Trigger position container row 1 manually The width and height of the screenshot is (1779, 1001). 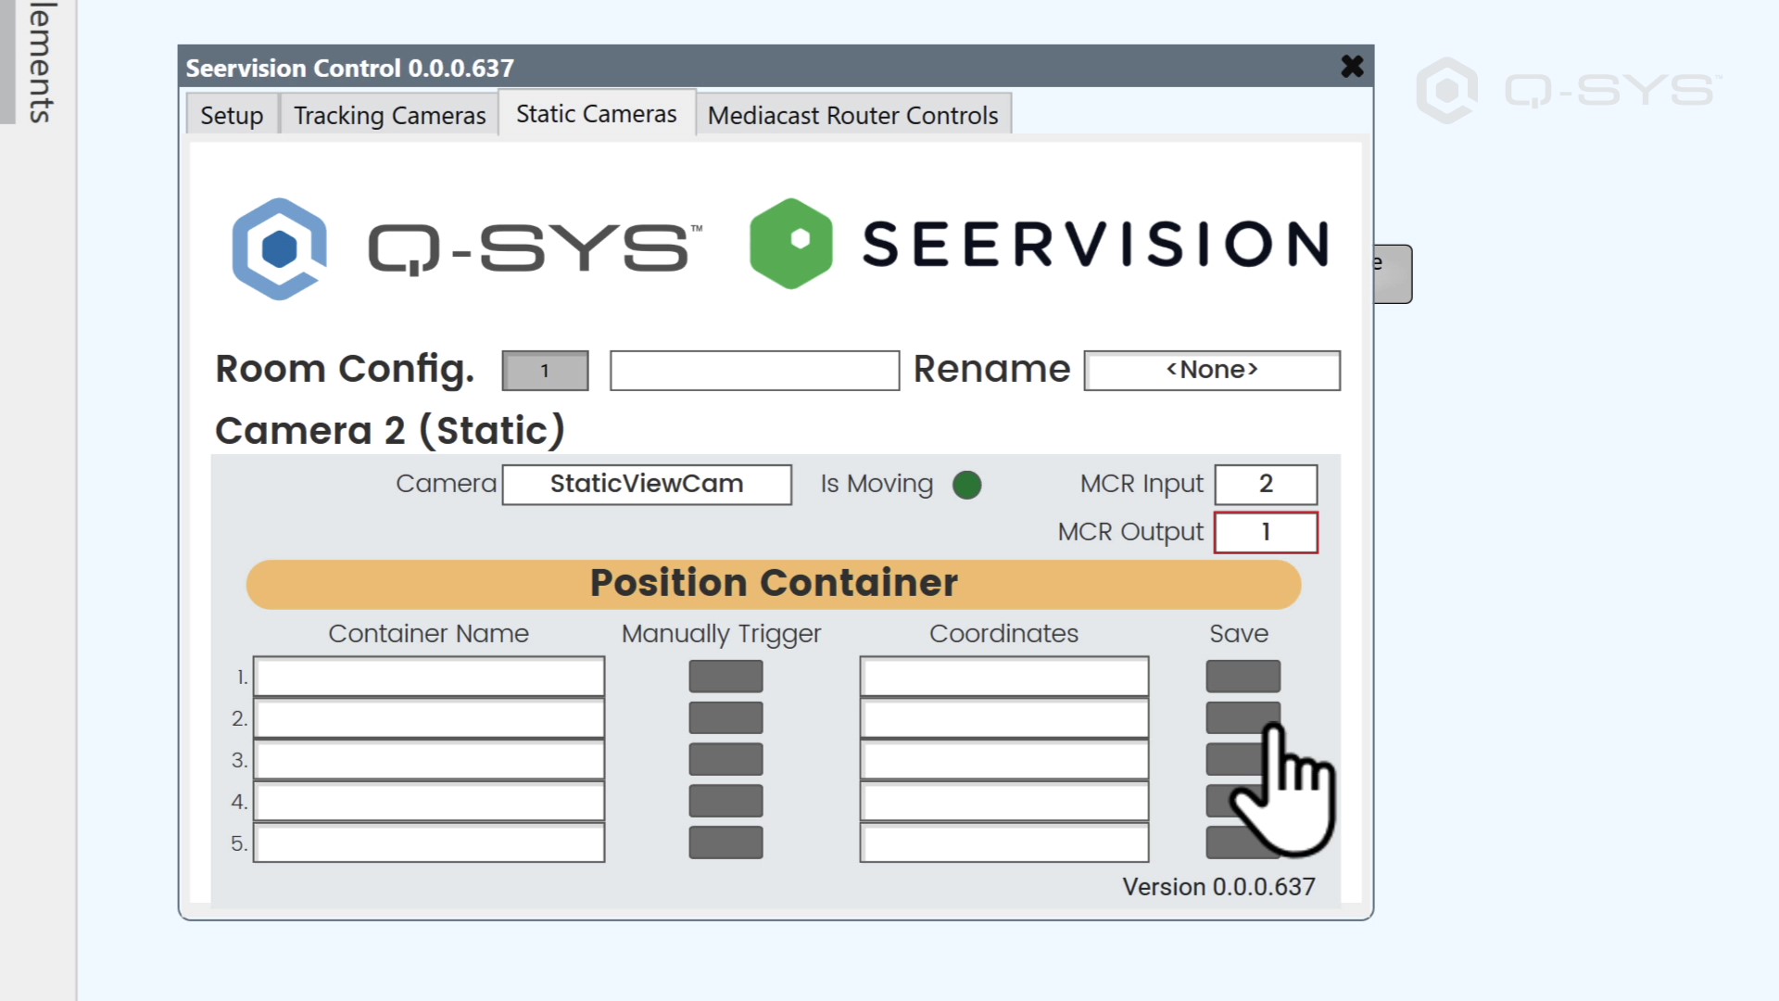[x=725, y=676]
